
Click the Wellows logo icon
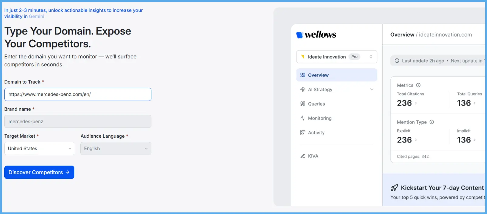coord(300,35)
